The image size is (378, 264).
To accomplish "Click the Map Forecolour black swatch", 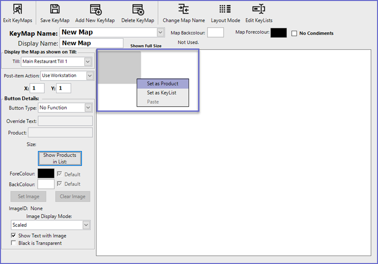I will click(278, 33).
